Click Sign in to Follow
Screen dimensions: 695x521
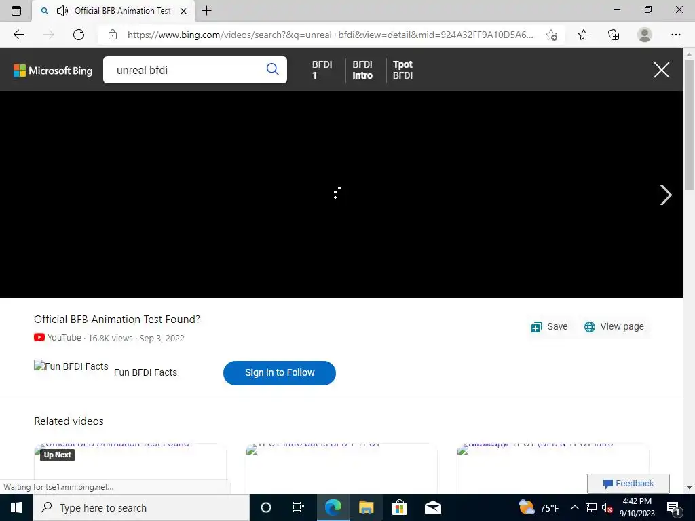pyautogui.click(x=279, y=373)
